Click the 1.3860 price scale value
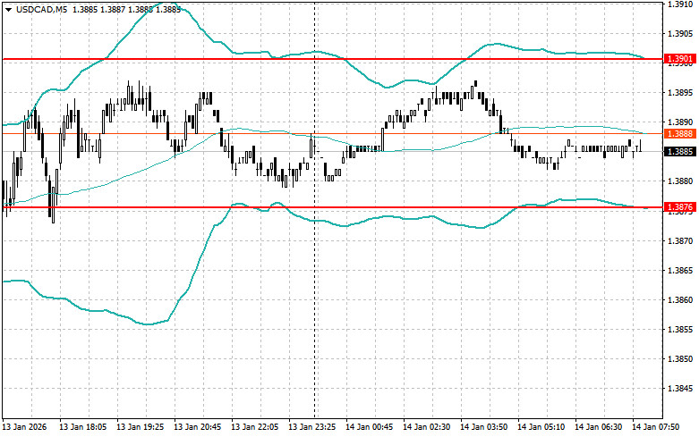699x437 pixels. pyautogui.click(x=680, y=300)
